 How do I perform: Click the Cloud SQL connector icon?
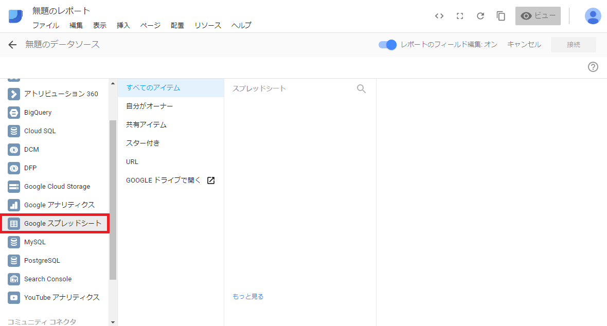pyautogui.click(x=14, y=131)
